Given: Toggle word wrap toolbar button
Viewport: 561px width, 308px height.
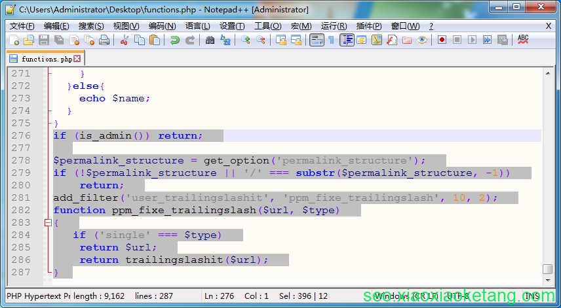Looking at the screenshot, I should click(317, 40).
